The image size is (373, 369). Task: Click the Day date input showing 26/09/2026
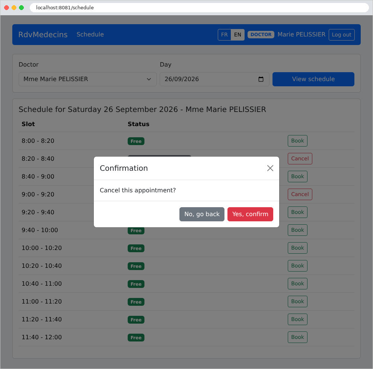[214, 79]
